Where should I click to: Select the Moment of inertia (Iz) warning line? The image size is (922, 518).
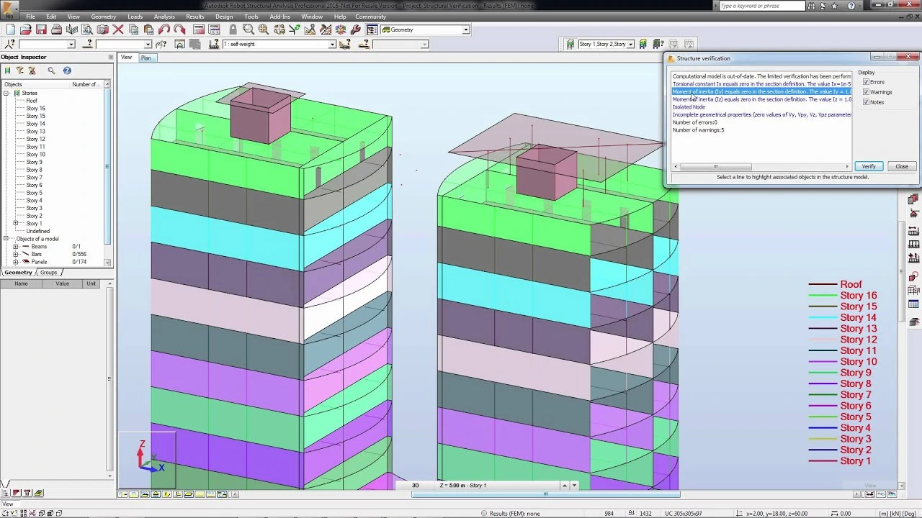coord(761,99)
